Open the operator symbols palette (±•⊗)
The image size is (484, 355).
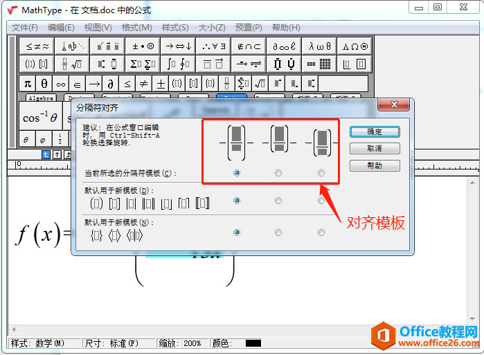pyautogui.click(x=143, y=46)
